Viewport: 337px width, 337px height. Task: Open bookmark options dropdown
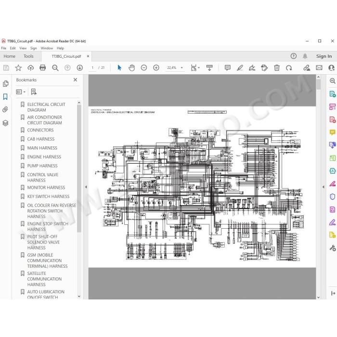(21, 92)
